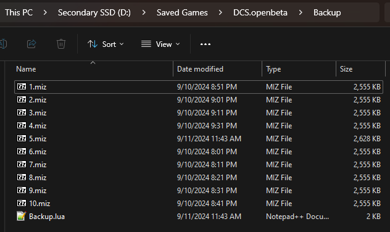The height and width of the screenshot is (232, 390).
Task: Expand chevron after DCS.openbeta
Action: pyautogui.click(x=301, y=12)
